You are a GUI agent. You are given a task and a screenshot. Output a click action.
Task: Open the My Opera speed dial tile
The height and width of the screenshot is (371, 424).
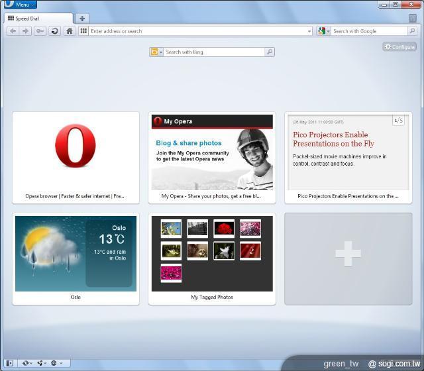tap(212, 158)
